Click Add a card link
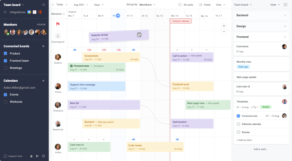 click(x=260, y=149)
